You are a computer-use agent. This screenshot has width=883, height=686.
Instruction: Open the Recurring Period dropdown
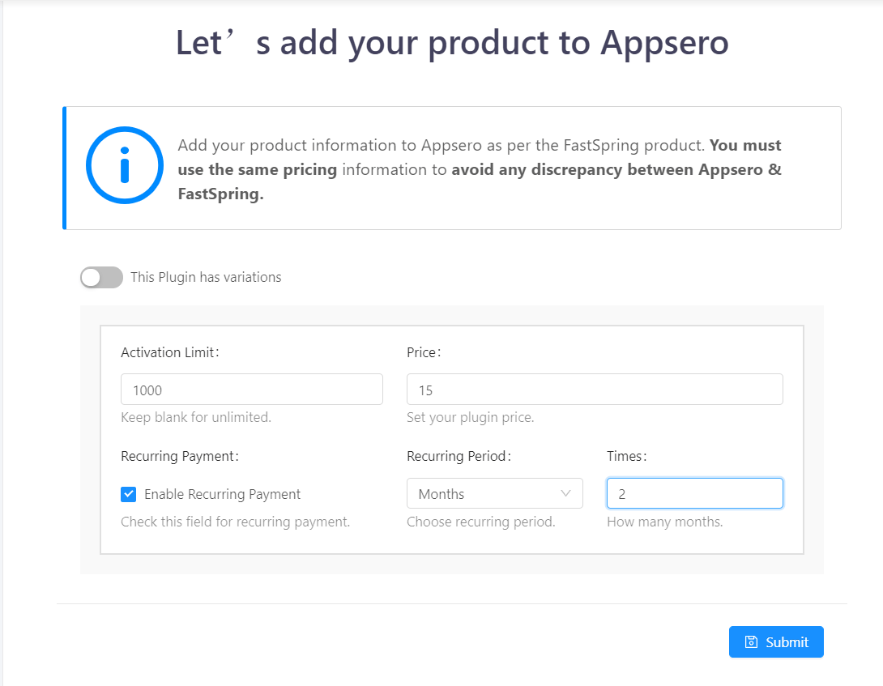pos(494,493)
